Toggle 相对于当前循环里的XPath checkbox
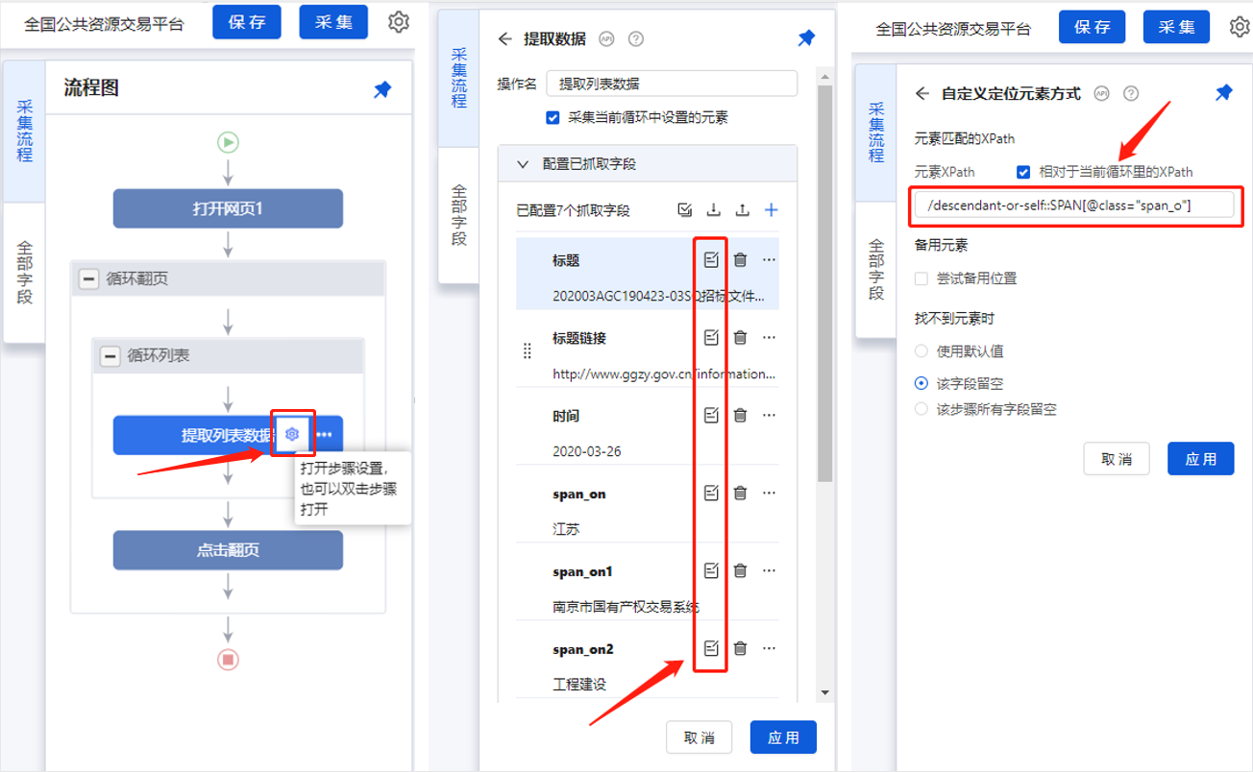Image resolution: width=1253 pixels, height=772 pixels. pyautogui.click(x=1023, y=172)
